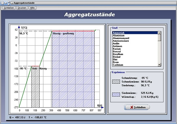Image resolution: width=177 pixels, height=124 pixels.
Task: Click the -95 °C label on chart
Action: (x=23, y=69)
